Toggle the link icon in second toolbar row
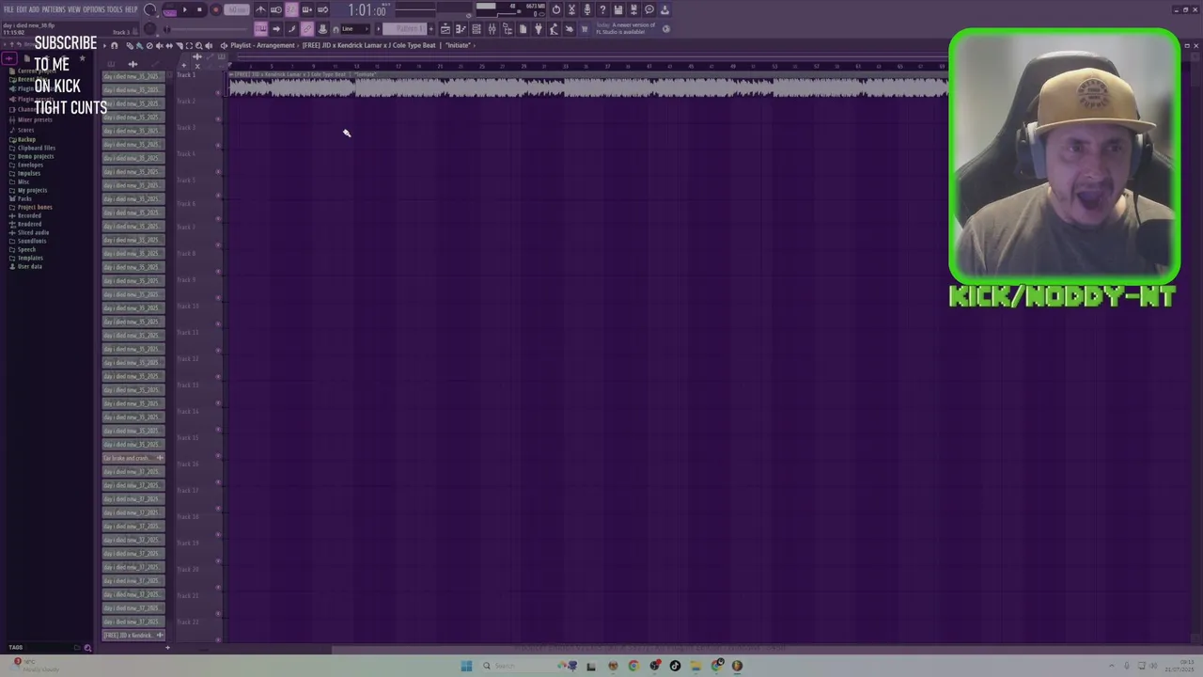 point(306,28)
